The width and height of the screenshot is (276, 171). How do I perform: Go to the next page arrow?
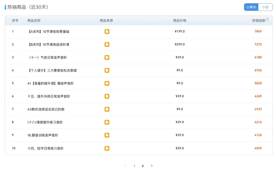click(x=152, y=166)
